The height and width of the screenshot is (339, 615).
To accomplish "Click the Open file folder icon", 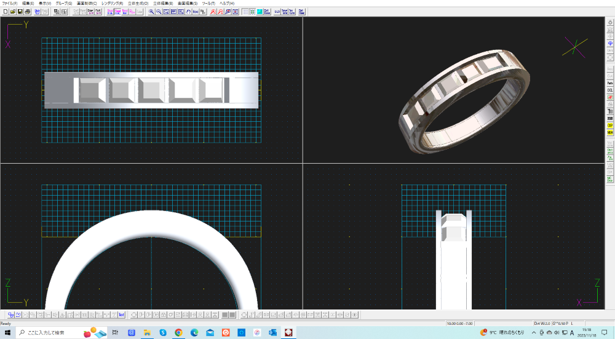I will coord(13,12).
